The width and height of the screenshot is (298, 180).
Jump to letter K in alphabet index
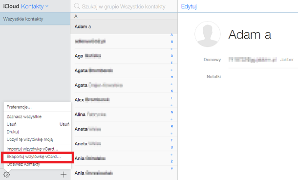[172, 91]
